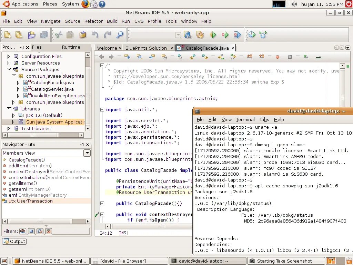Image resolution: width=353 pixels, height=265 pixels.
Task: Click the editor Find Selection magnifier icon
Action: (x=140, y=57)
